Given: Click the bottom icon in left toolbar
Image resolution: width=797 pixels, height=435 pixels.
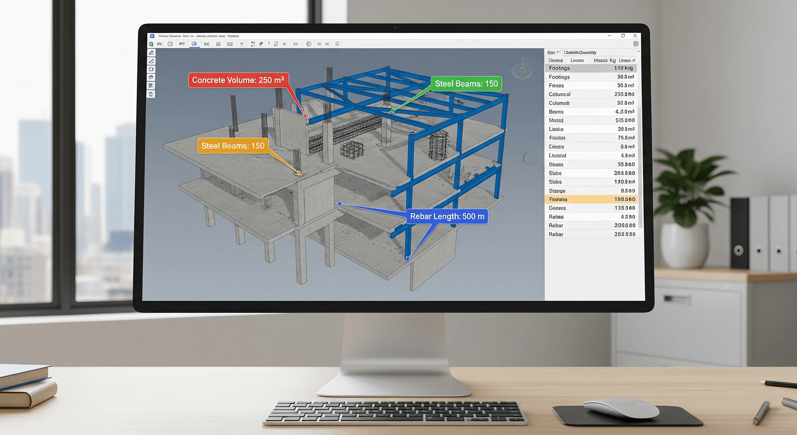Looking at the screenshot, I should pyautogui.click(x=151, y=94).
